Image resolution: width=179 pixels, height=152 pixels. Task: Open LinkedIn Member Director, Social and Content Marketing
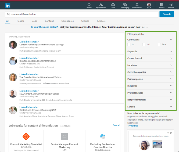click(x=29, y=58)
